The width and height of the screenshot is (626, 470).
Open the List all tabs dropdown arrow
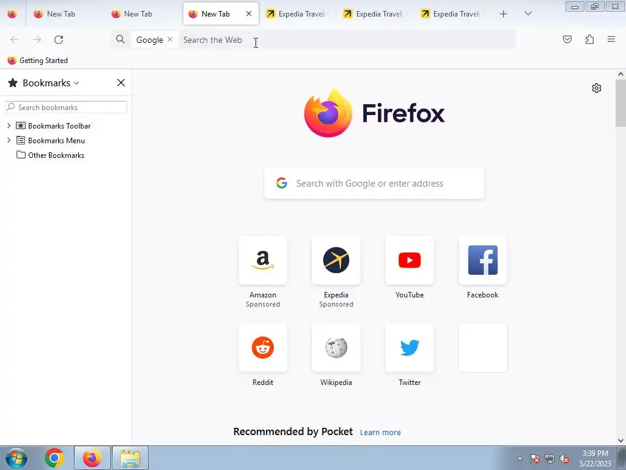(528, 13)
